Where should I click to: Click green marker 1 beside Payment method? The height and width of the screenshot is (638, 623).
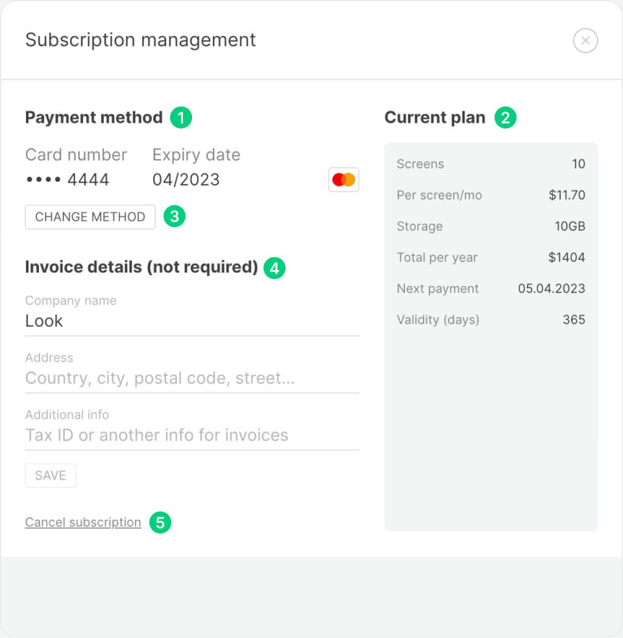tap(182, 117)
